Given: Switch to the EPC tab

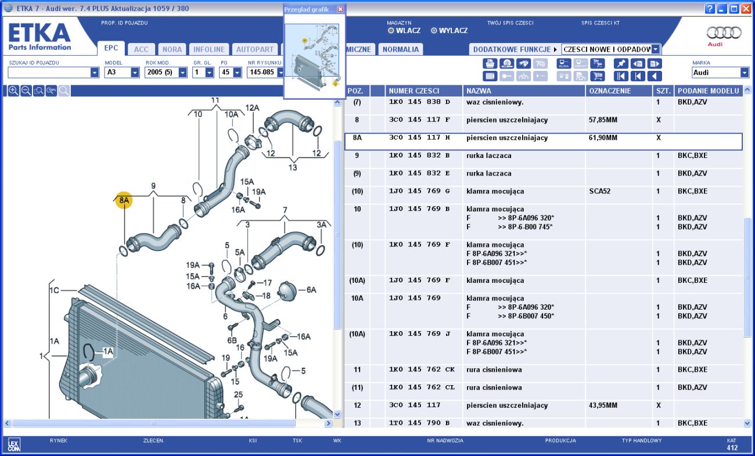Looking at the screenshot, I should pos(111,49).
